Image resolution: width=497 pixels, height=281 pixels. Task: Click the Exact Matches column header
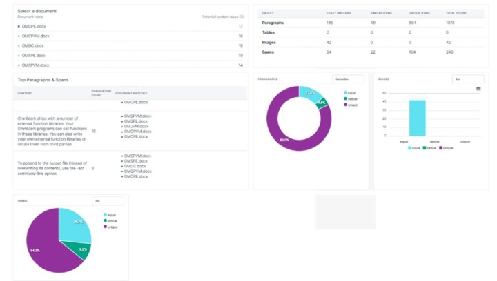tap(338, 13)
